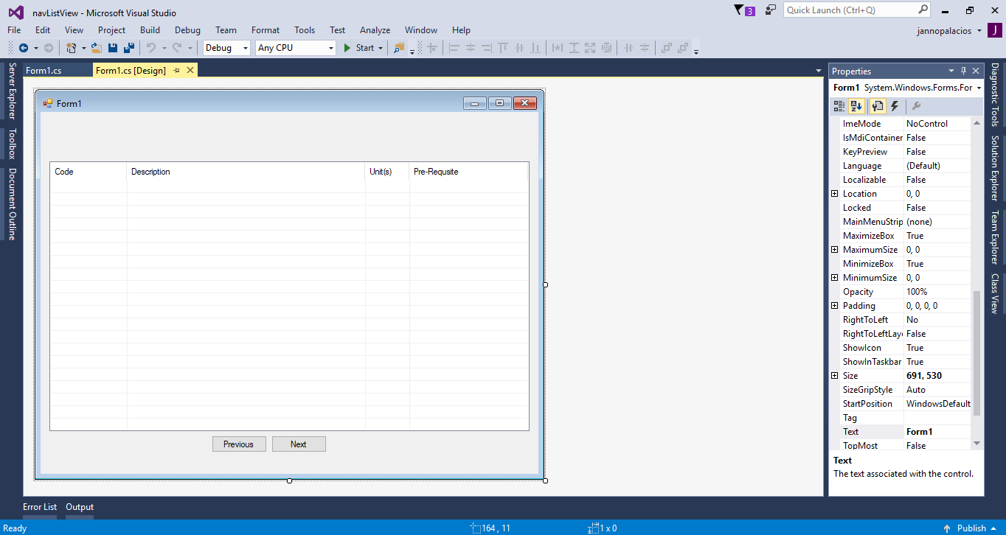Open the Analyze menu
The height and width of the screenshot is (535, 1006).
click(x=375, y=30)
